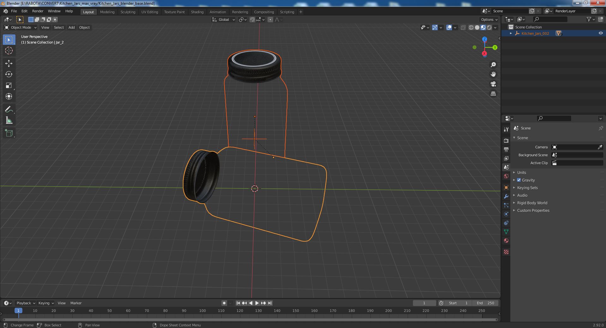Viewport: 606px width, 328px height.
Task: Select the Add Cube tool
Action: pos(9,133)
